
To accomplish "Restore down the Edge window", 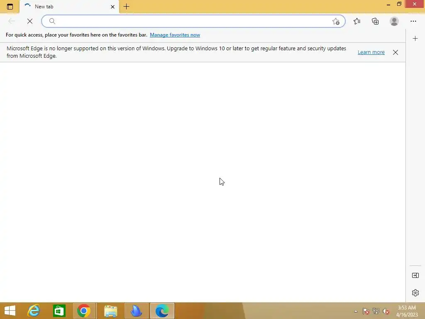I will point(399,4).
